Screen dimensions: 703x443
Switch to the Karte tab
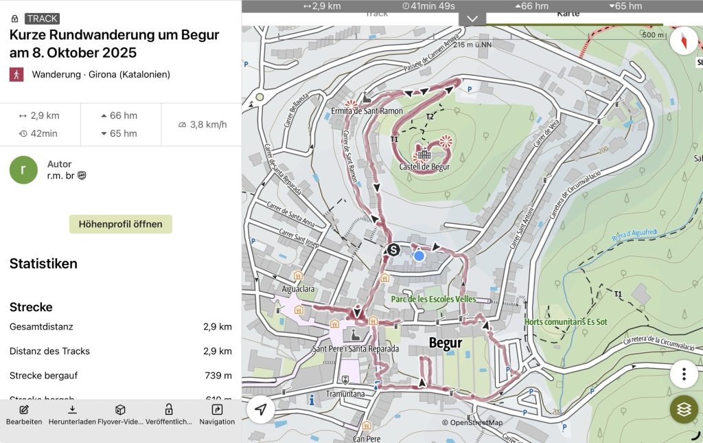(568, 14)
